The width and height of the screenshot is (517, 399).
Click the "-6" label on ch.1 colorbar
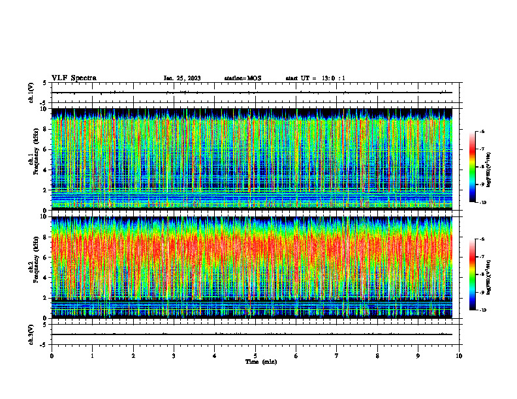pos(482,131)
